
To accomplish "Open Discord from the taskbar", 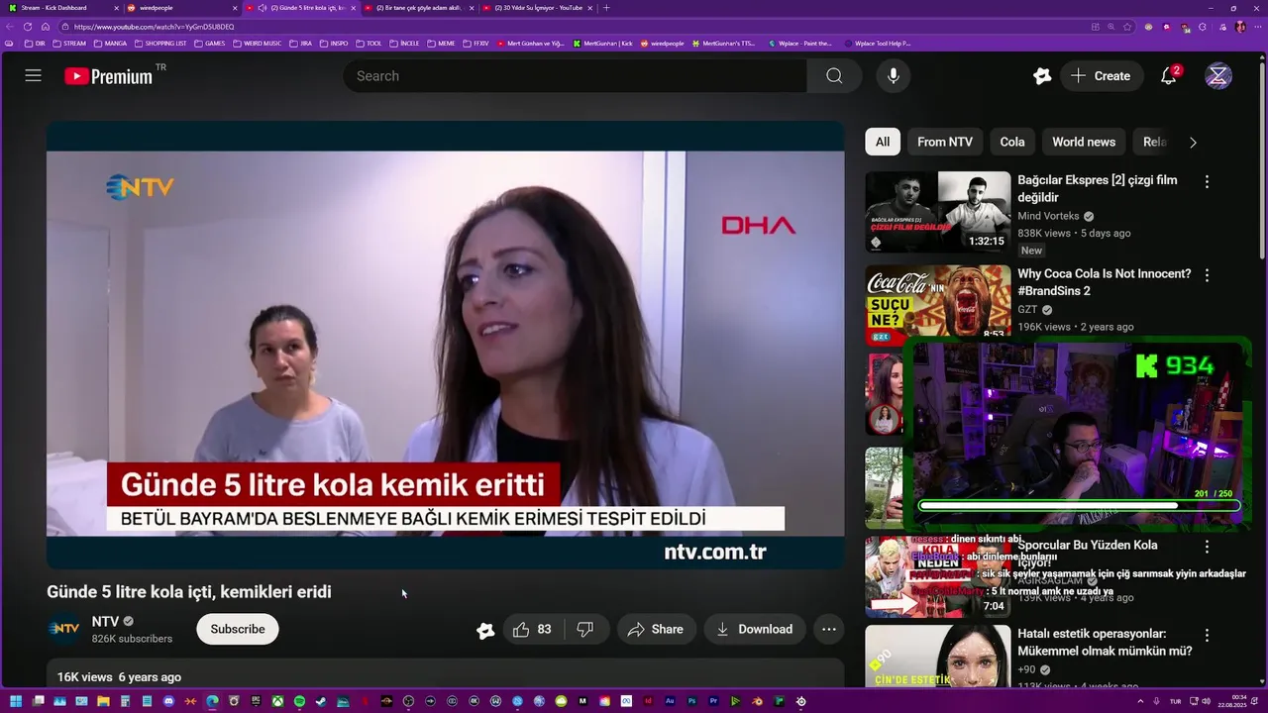I will pyautogui.click(x=168, y=701).
